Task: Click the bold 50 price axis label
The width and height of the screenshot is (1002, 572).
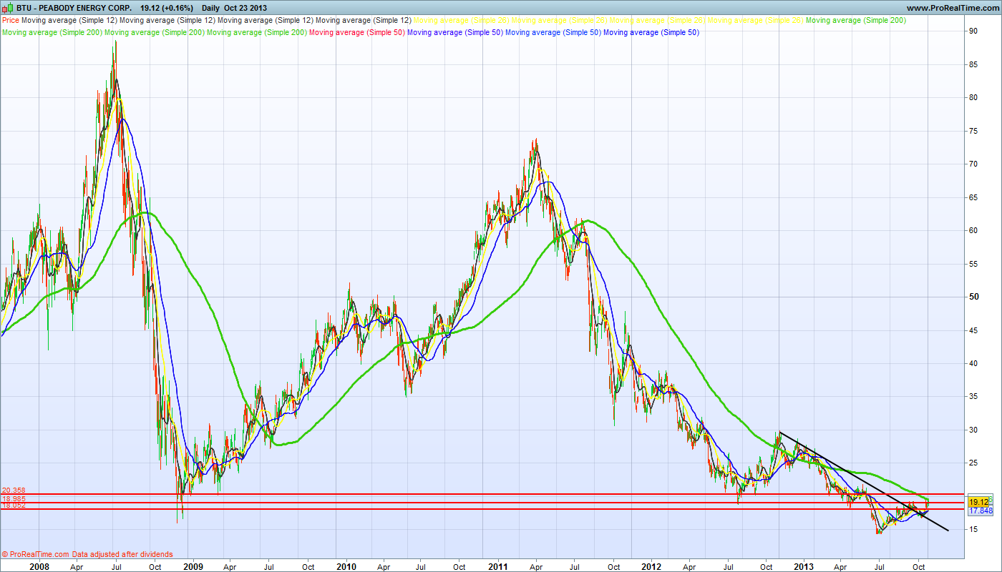Action: click(x=973, y=297)
